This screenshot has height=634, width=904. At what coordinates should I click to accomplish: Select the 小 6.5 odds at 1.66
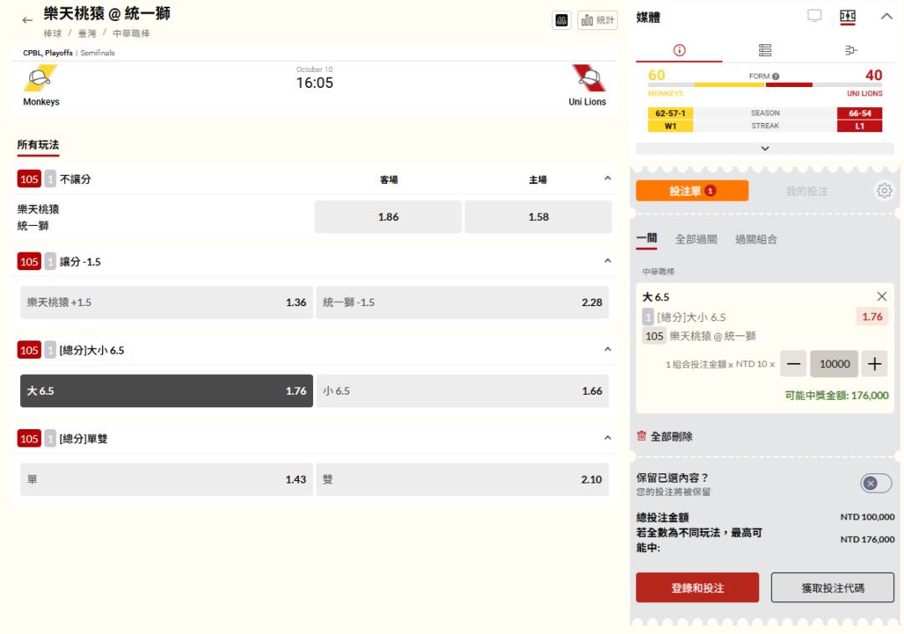[x=463, y=391]
